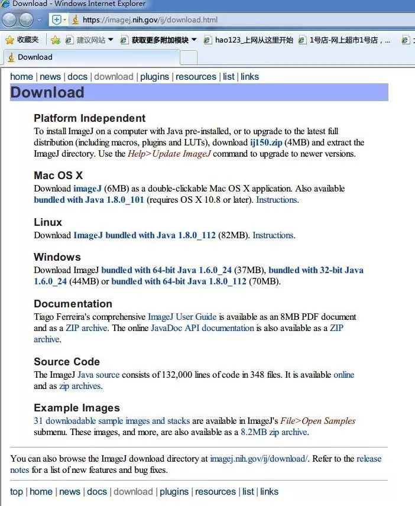Image resolution: width=415 pixels, height=506 pixels.
Task: Click the online source code link
Action: [x=343, y=375]
